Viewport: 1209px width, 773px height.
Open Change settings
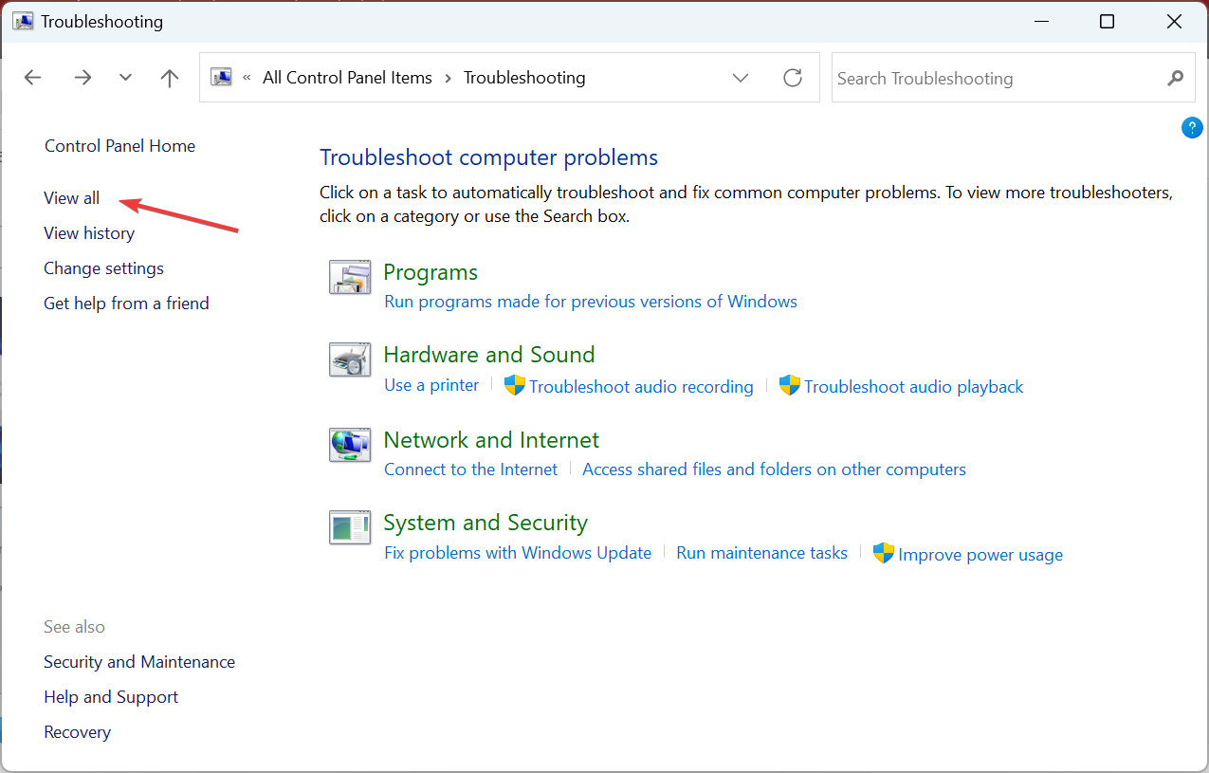[x=103, y=268]
